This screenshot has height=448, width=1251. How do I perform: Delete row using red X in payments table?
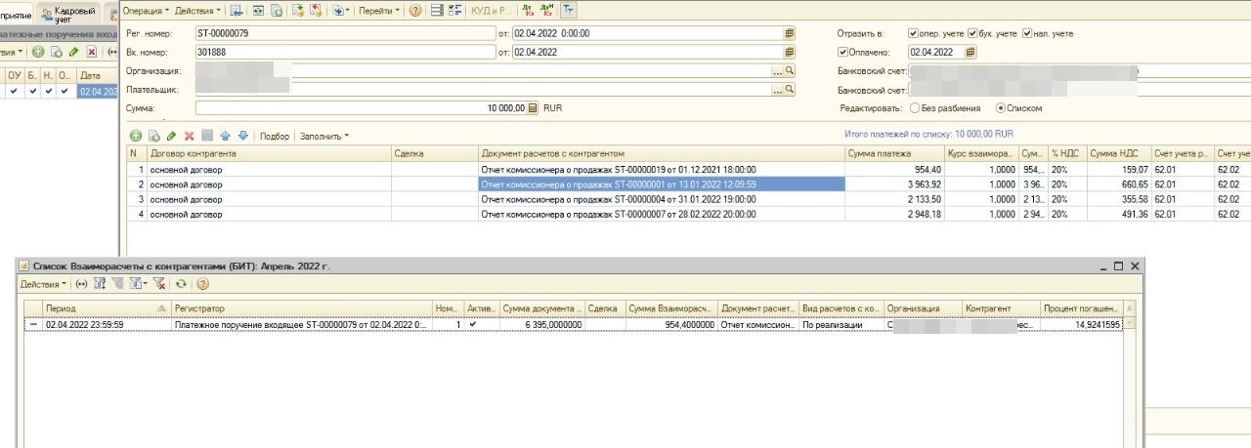click(x=190, y=137)
